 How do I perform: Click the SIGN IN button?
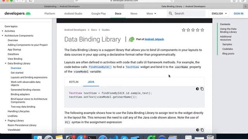coord(239,14)
